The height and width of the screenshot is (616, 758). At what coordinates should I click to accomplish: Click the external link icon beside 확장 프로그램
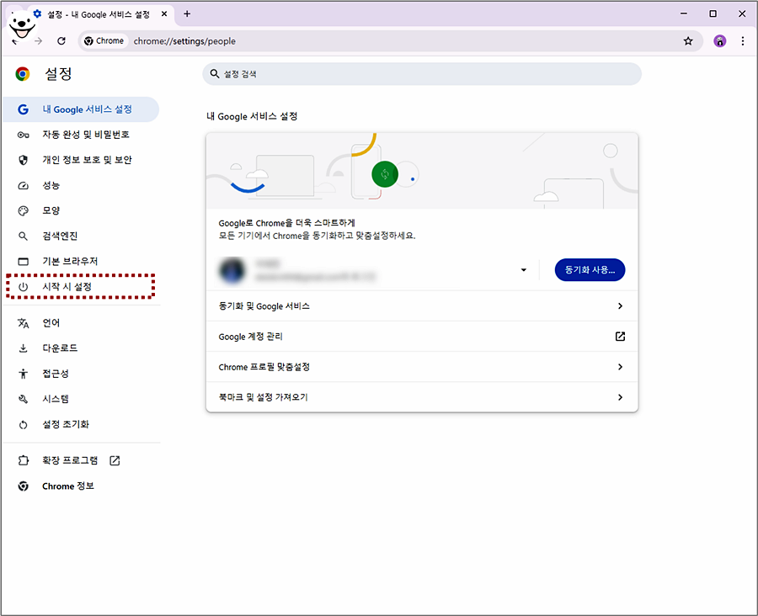click(115, 461)
